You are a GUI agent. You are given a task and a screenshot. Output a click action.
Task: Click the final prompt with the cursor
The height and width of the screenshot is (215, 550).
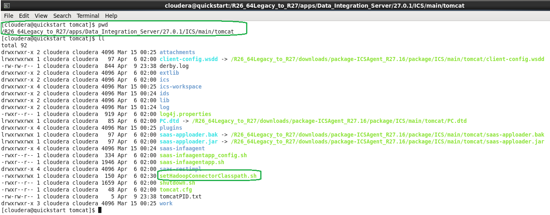(x=51, y=210)
